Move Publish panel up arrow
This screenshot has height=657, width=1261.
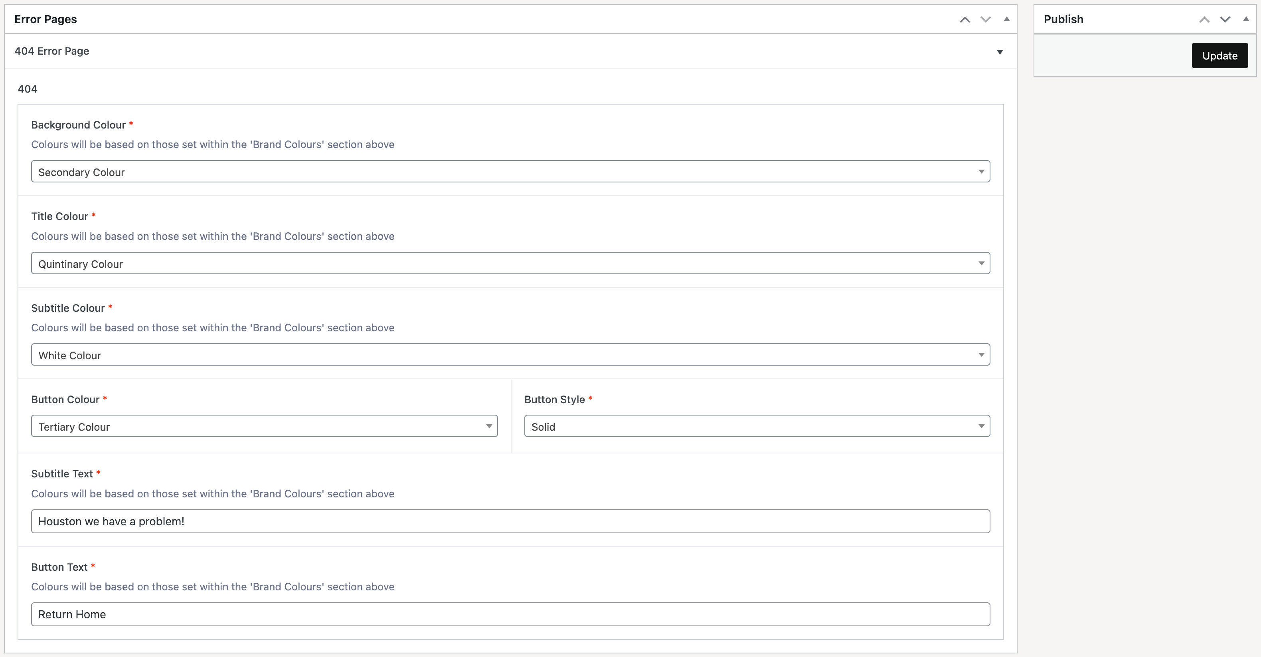pyautogui.click(x=1204, y=20)
